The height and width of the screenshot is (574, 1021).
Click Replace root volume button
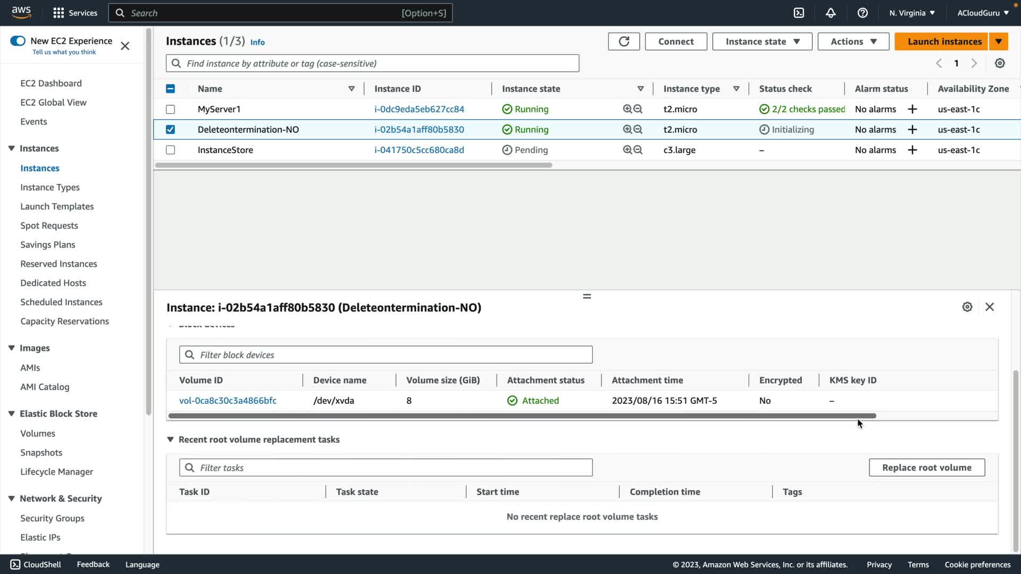coord(926,468)
